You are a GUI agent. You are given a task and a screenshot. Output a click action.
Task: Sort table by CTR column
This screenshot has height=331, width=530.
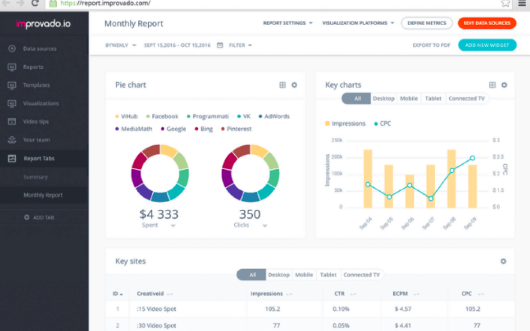[345, 294]
